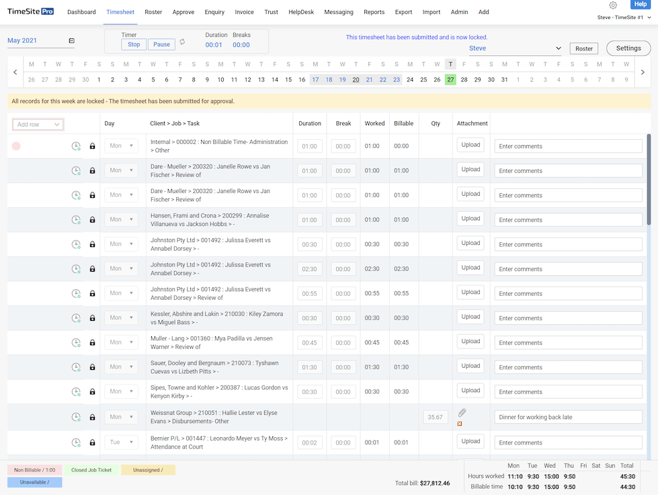The image size is (658, 495).
Task: Click lock icon on the Sauer, Dooley row
Action: (x=92, y=367)
